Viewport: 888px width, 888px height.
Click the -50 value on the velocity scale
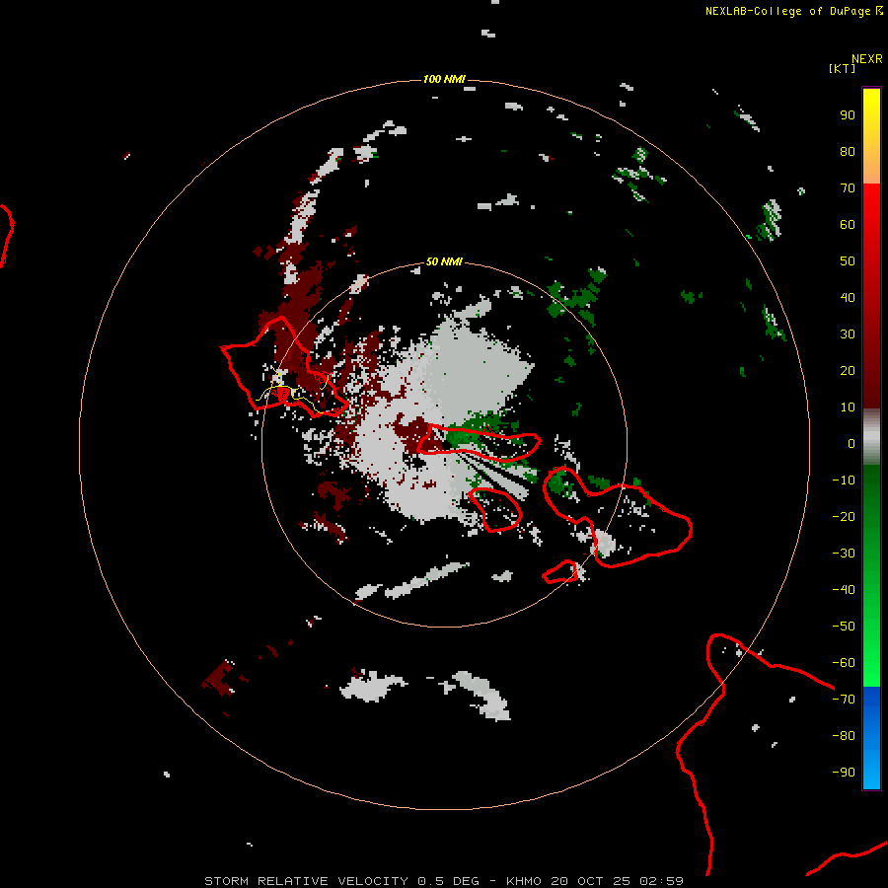pos(844,627)
